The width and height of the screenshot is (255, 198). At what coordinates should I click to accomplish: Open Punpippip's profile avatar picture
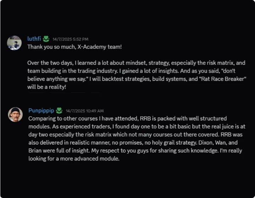(x=15, y=115)
